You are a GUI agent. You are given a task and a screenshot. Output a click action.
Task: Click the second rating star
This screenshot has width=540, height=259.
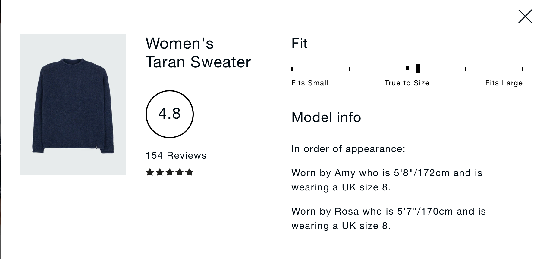coord(160,172)
